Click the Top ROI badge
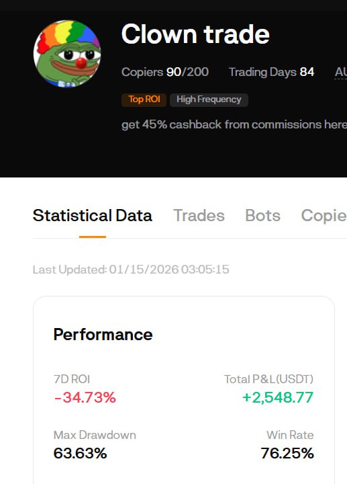Screen dimensions: 347x484 tap(144, 99)
